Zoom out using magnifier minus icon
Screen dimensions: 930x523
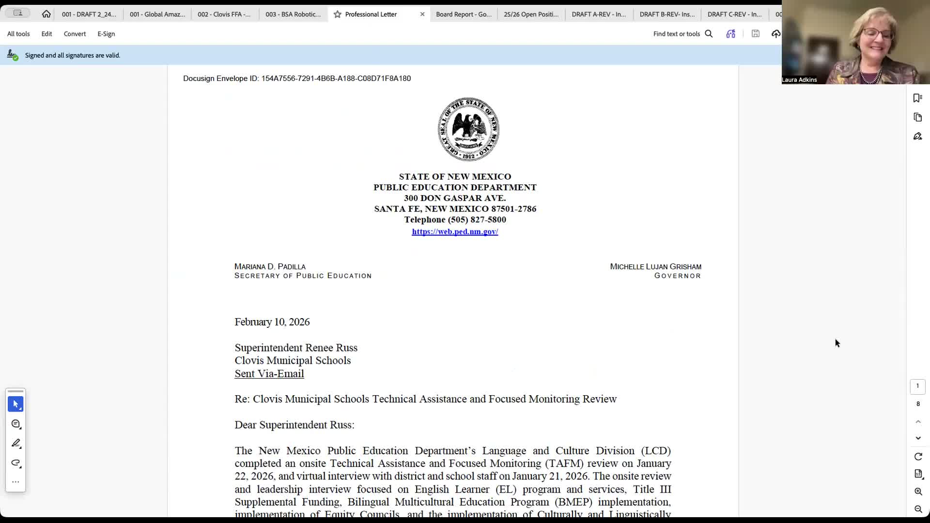click(x=918, y=509)
